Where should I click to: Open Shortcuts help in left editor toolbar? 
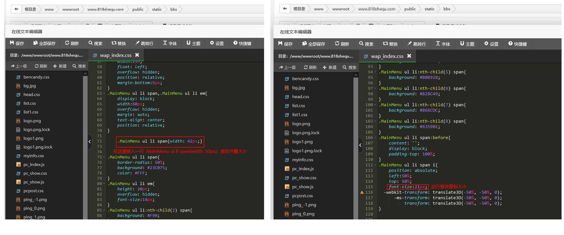(x=242, y=43)
